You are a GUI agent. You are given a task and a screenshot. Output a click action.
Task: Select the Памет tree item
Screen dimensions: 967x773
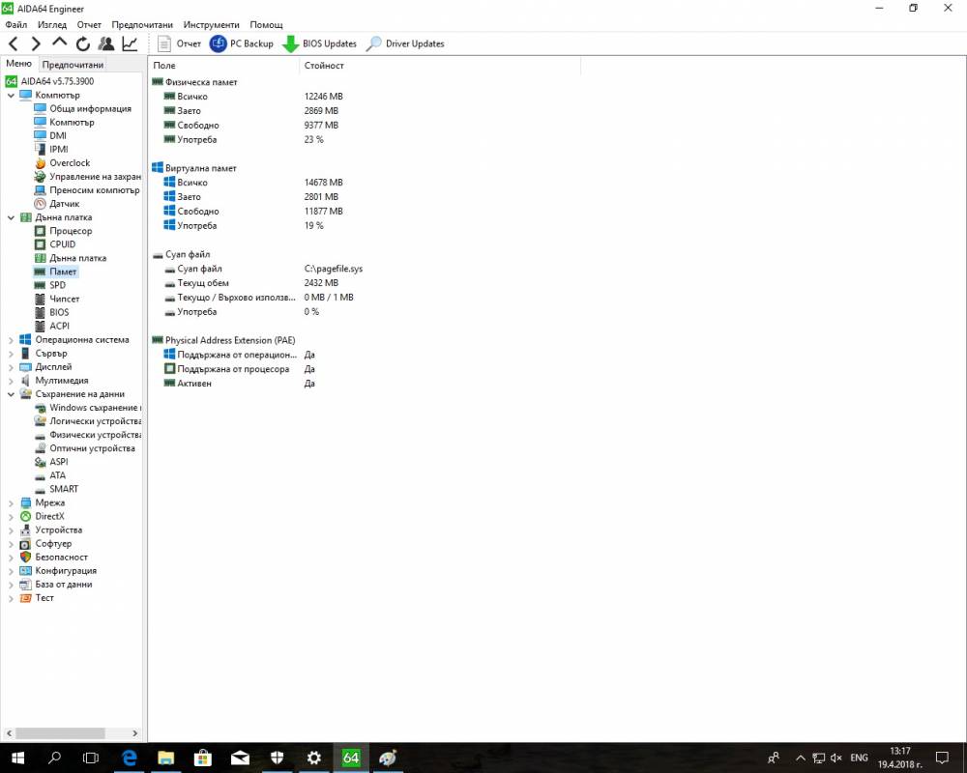click(x=55, y=272)
